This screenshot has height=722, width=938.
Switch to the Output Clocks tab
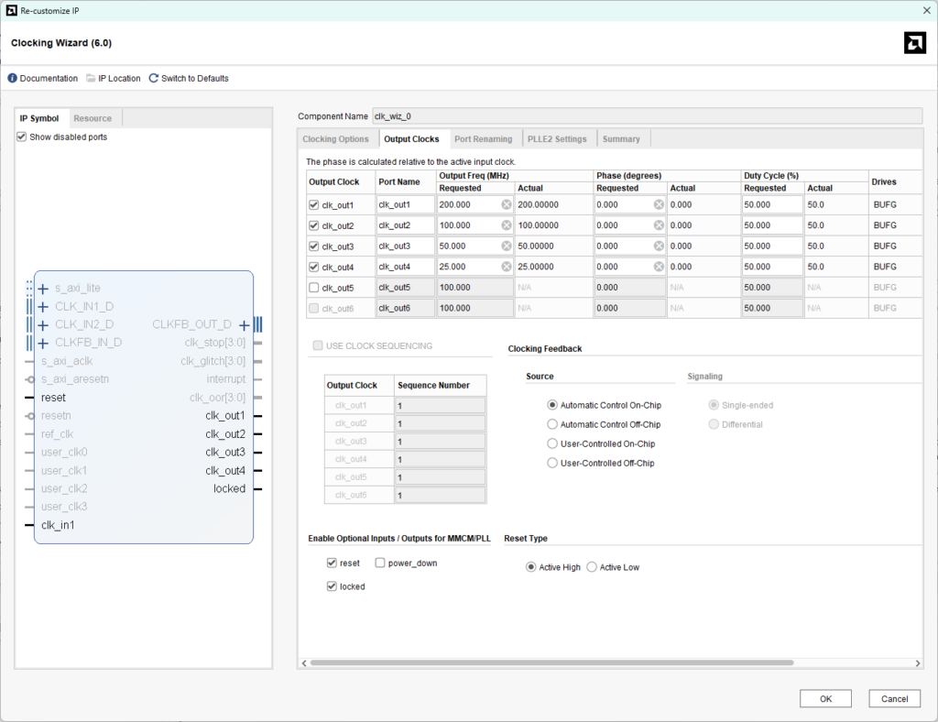point(411,138)
